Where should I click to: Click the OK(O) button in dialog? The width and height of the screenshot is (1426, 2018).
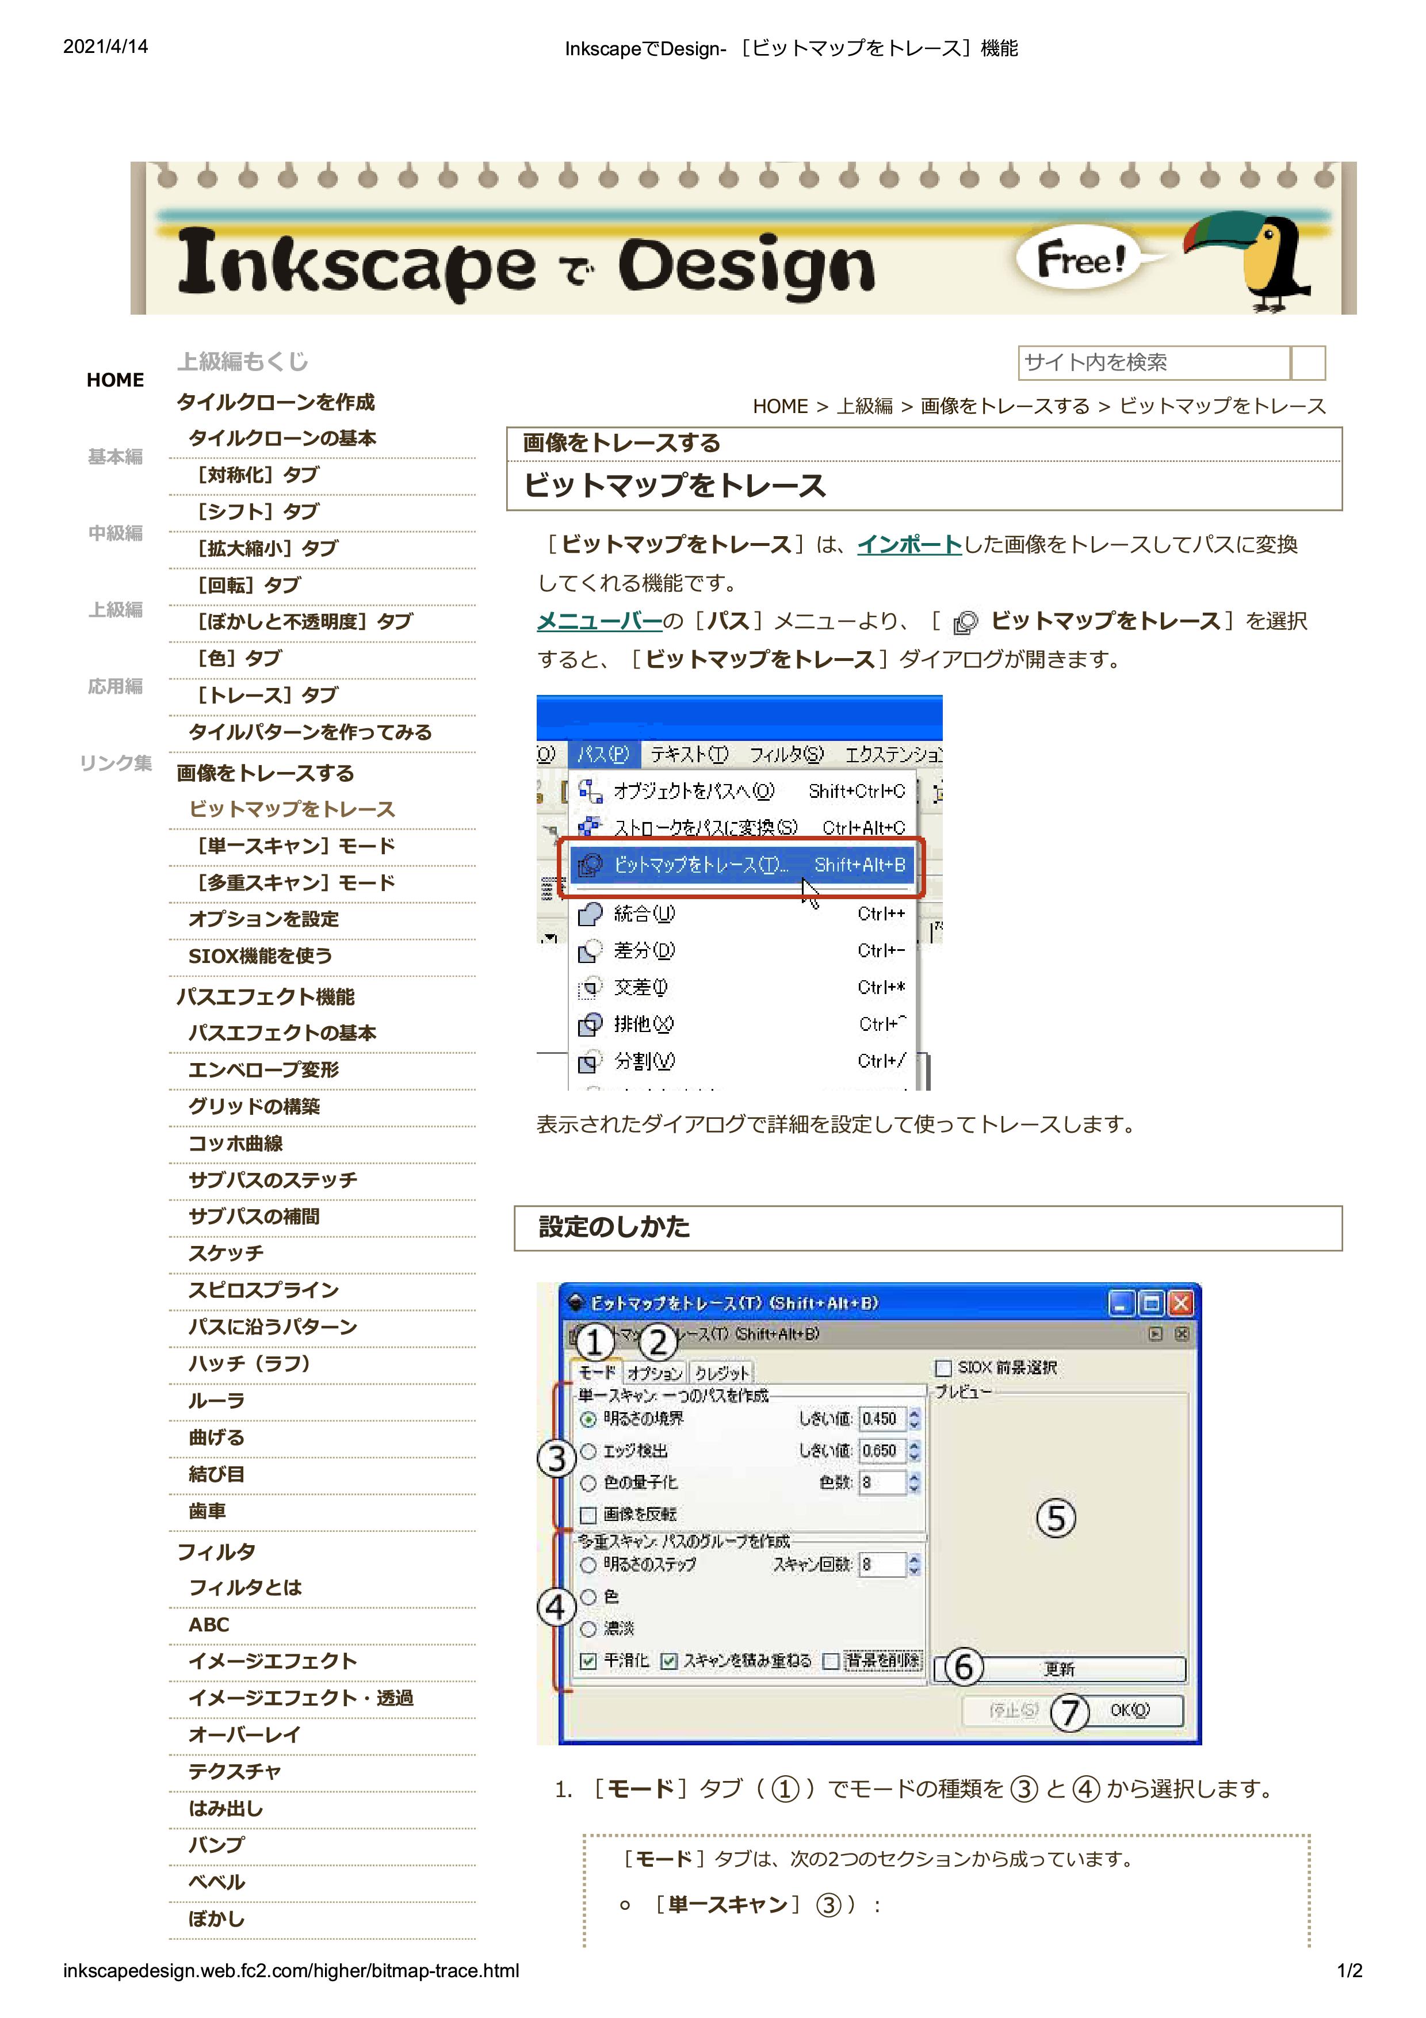pos(1129,1710)
